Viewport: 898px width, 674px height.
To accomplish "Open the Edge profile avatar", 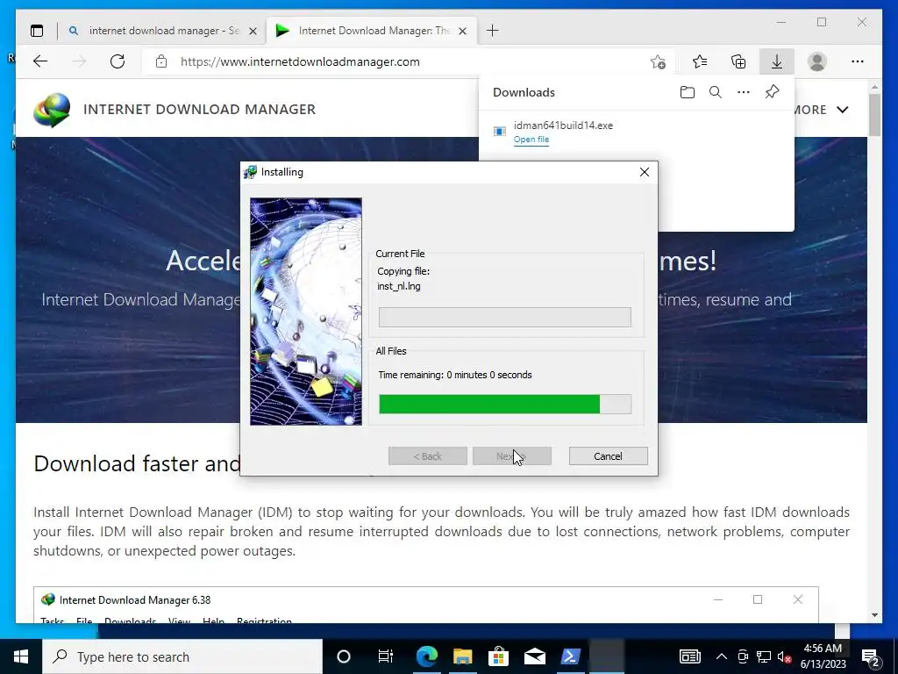I will [x=817, y=61].
